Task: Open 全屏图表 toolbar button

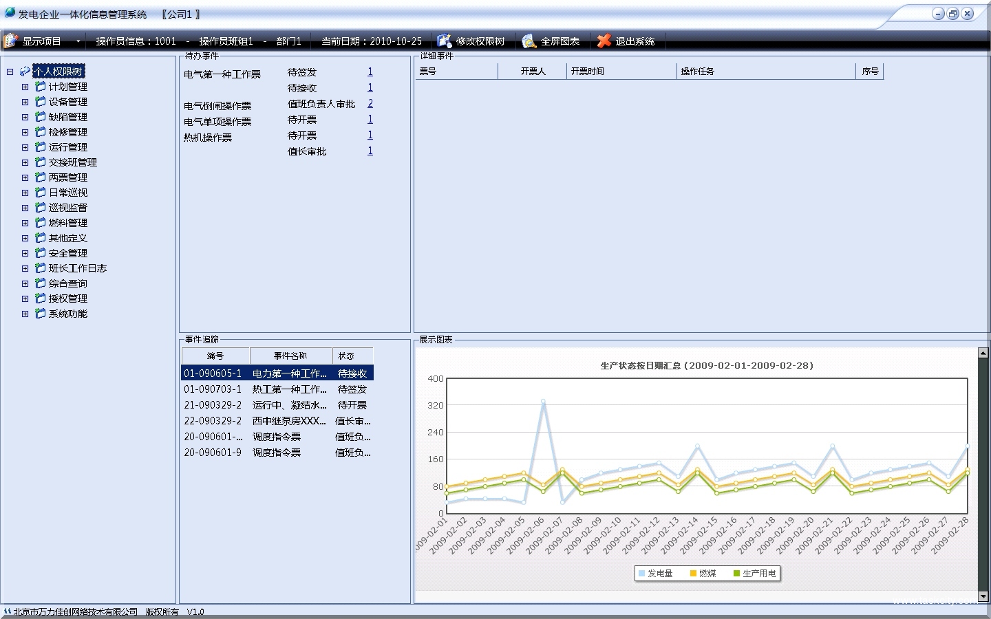Action: pos(551,41)
